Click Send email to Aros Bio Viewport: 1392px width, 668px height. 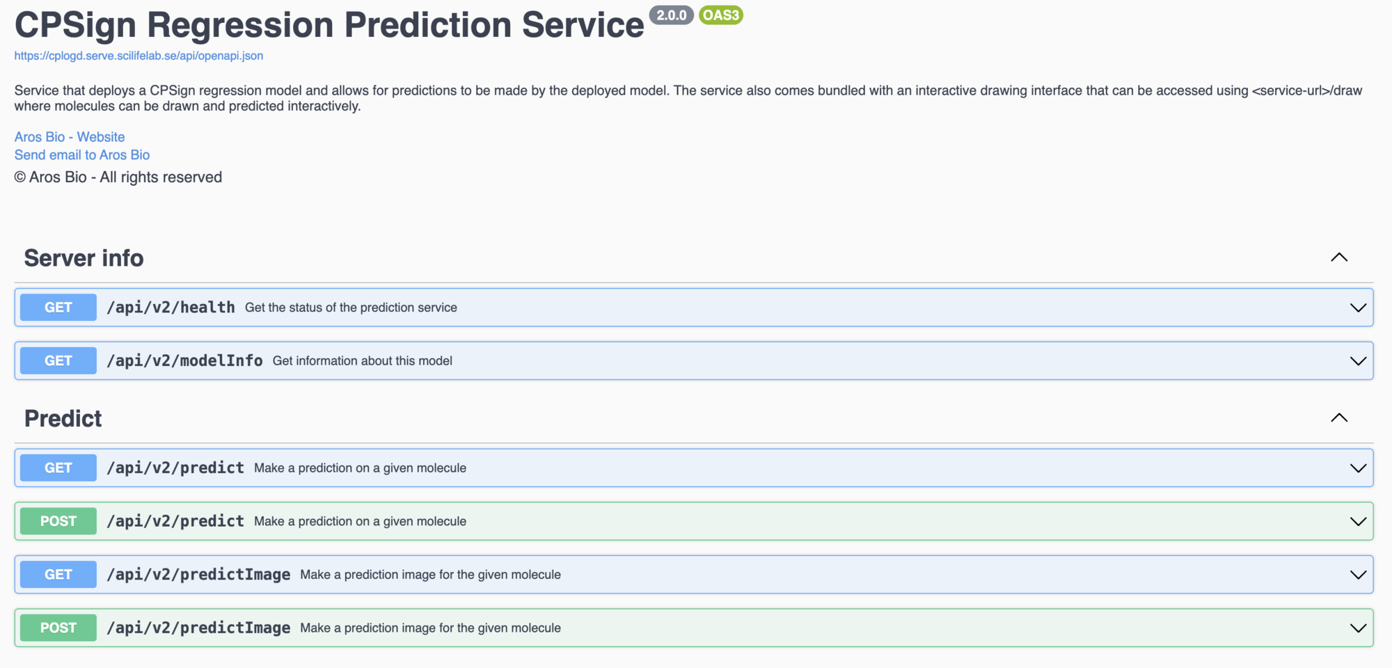point(82,155)
